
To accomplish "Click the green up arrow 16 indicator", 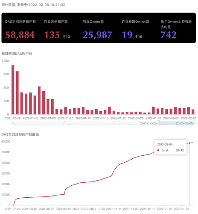I will [x=139, y=37].
